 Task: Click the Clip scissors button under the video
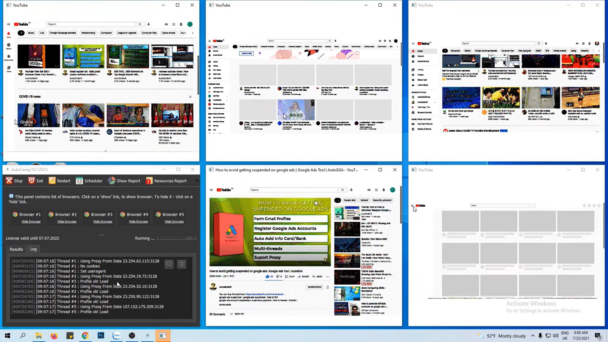coord(289,276)
